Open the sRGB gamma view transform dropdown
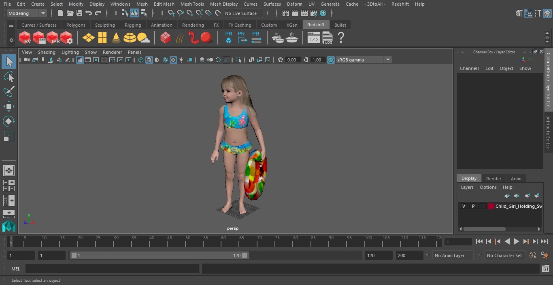The image size is (553, 285). click(x=364, y=60)
